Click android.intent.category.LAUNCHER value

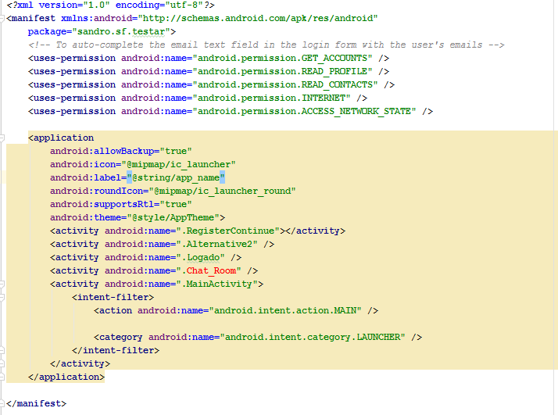click(x=313, y=337)
